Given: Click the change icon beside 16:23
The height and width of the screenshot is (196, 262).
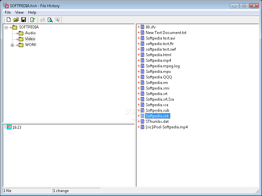Looking at the screenshot, I should pyautogui.click(x=9, y=127).
